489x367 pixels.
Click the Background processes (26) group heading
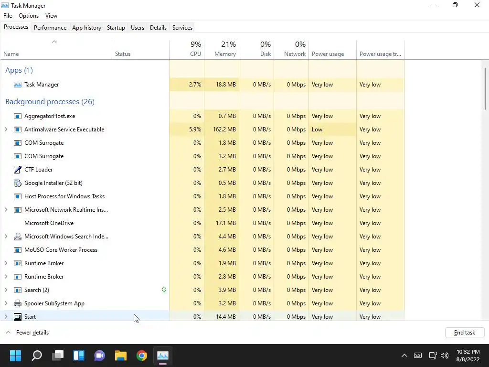click(x=50, y=102)
